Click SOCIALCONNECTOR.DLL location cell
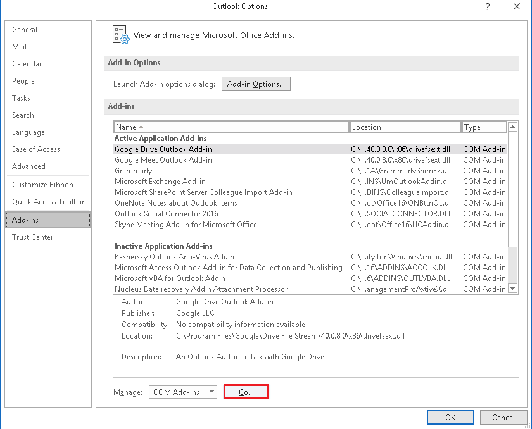The width and height of the screenshot is (532, 429). pos(402,214)
